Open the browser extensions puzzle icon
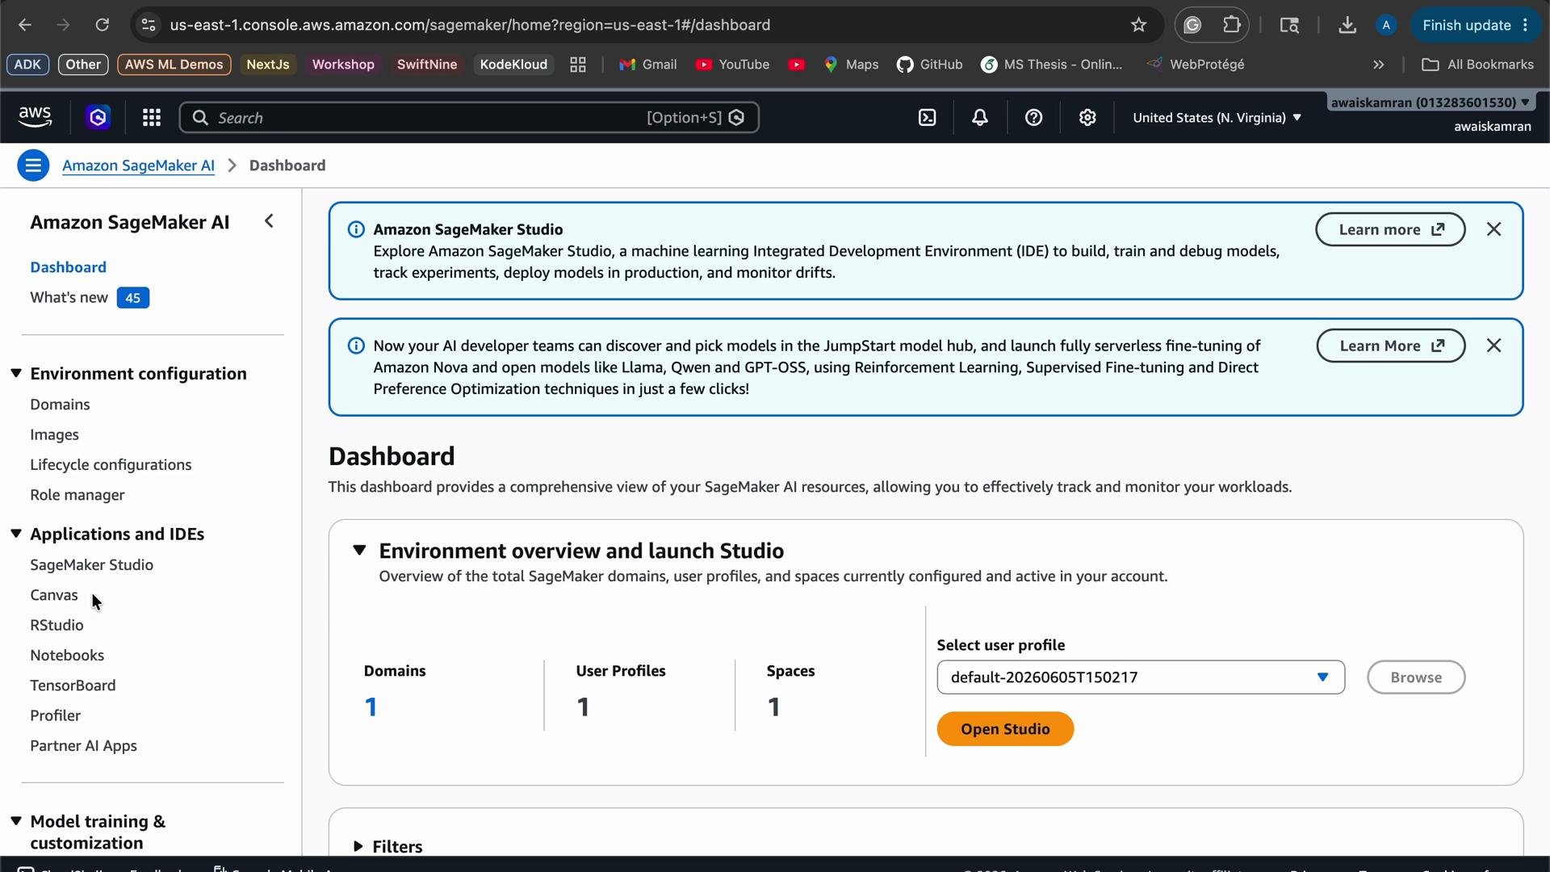The width and height of the screenshot is (1550, 872). pos(1232,25)
